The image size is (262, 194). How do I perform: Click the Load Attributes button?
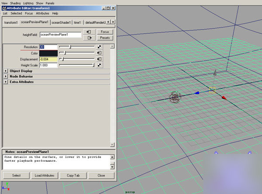45,176
